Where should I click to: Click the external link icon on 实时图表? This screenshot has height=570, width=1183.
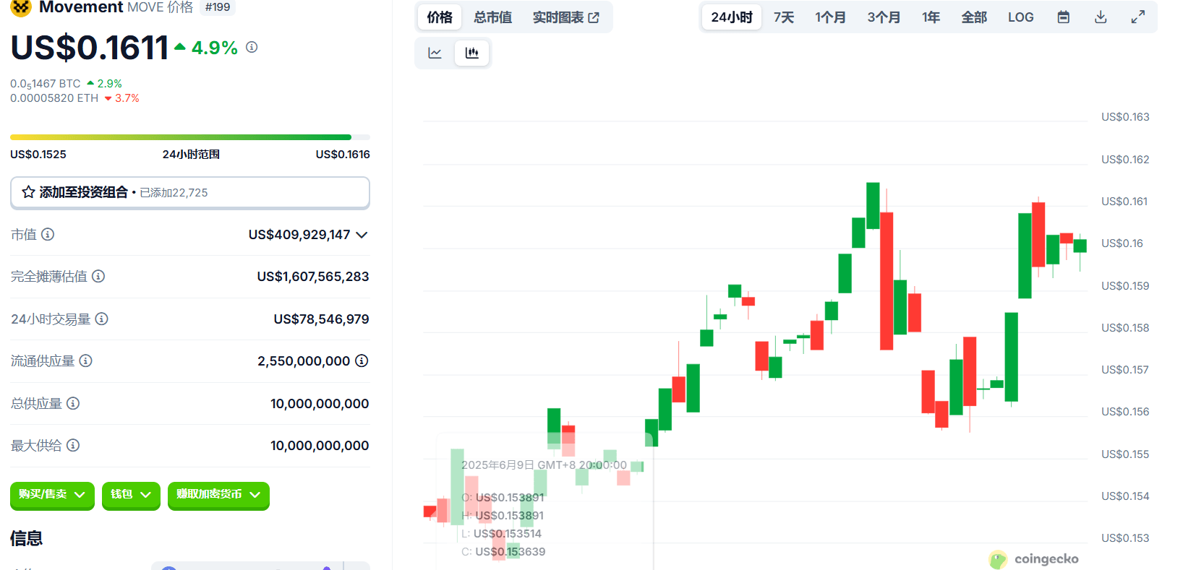tap(594, 18)
